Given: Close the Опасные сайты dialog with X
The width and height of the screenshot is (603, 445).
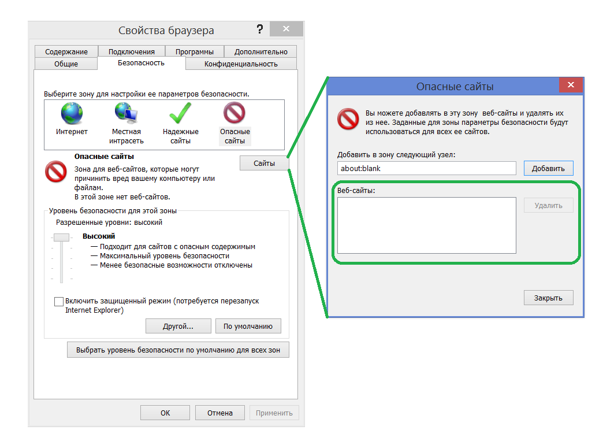Looking at the screenshot, I should click(571, 86).
